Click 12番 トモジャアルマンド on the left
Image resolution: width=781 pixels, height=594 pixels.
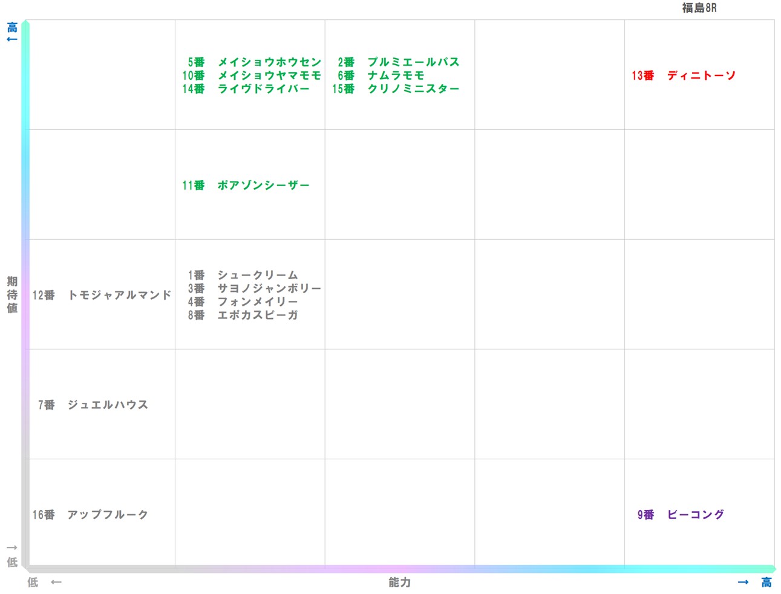pyautogui.click(x=102, y=295)
